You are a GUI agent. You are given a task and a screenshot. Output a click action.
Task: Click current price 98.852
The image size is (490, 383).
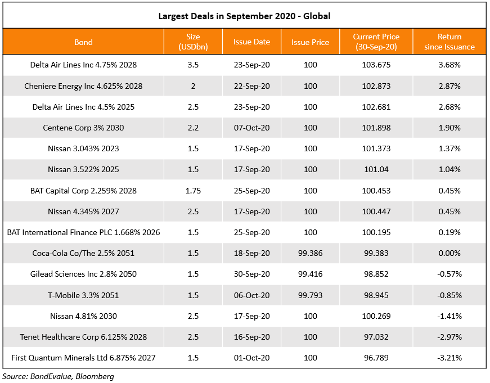(x=376, y=274)
